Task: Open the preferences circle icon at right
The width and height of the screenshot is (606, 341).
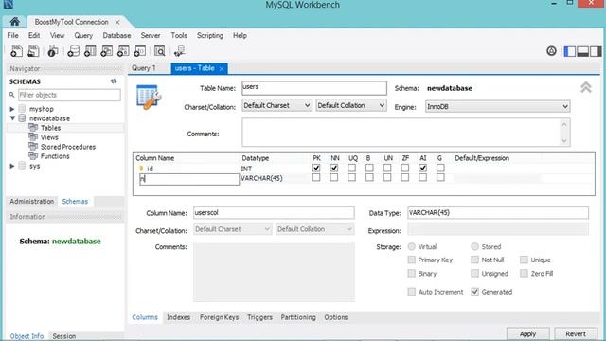Action: tap(551, 50)
